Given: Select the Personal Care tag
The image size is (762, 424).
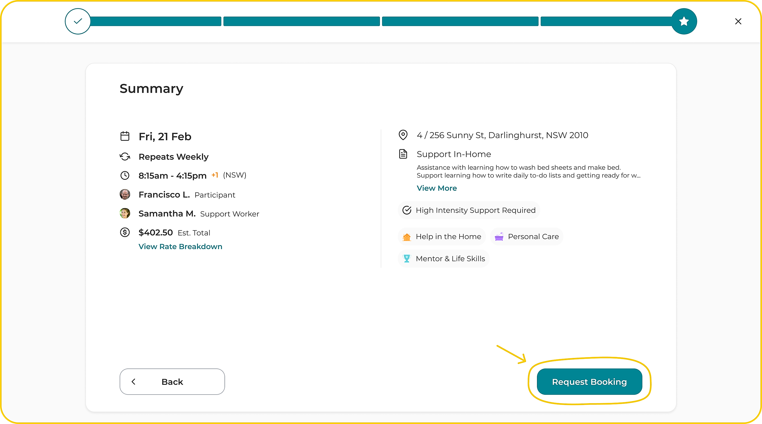Looking at the screenshot, I should [527, 237].
